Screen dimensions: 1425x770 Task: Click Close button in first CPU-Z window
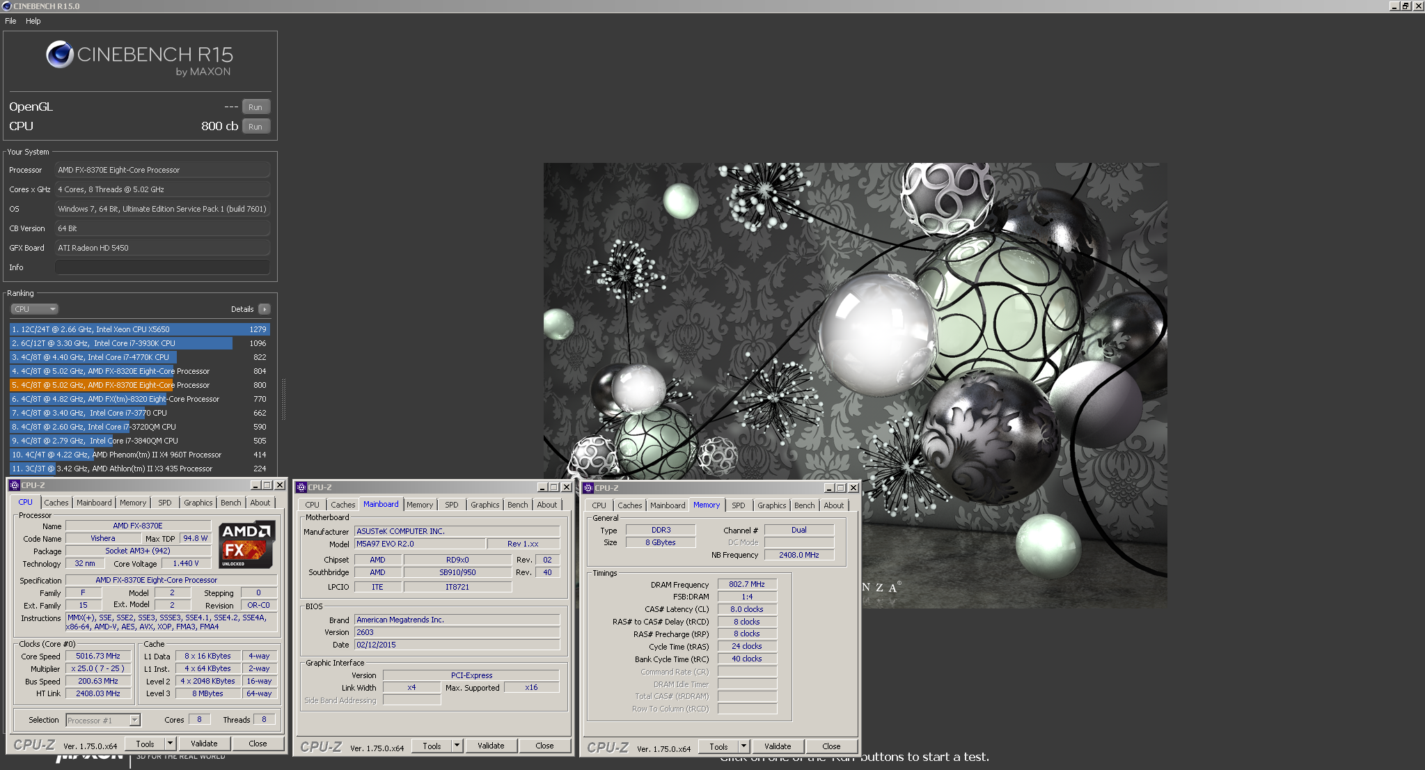(258, 744)
